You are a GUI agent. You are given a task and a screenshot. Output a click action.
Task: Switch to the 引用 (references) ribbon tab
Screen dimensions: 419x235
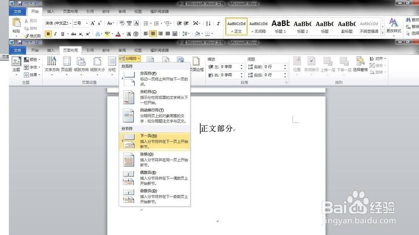coord(90,50)
